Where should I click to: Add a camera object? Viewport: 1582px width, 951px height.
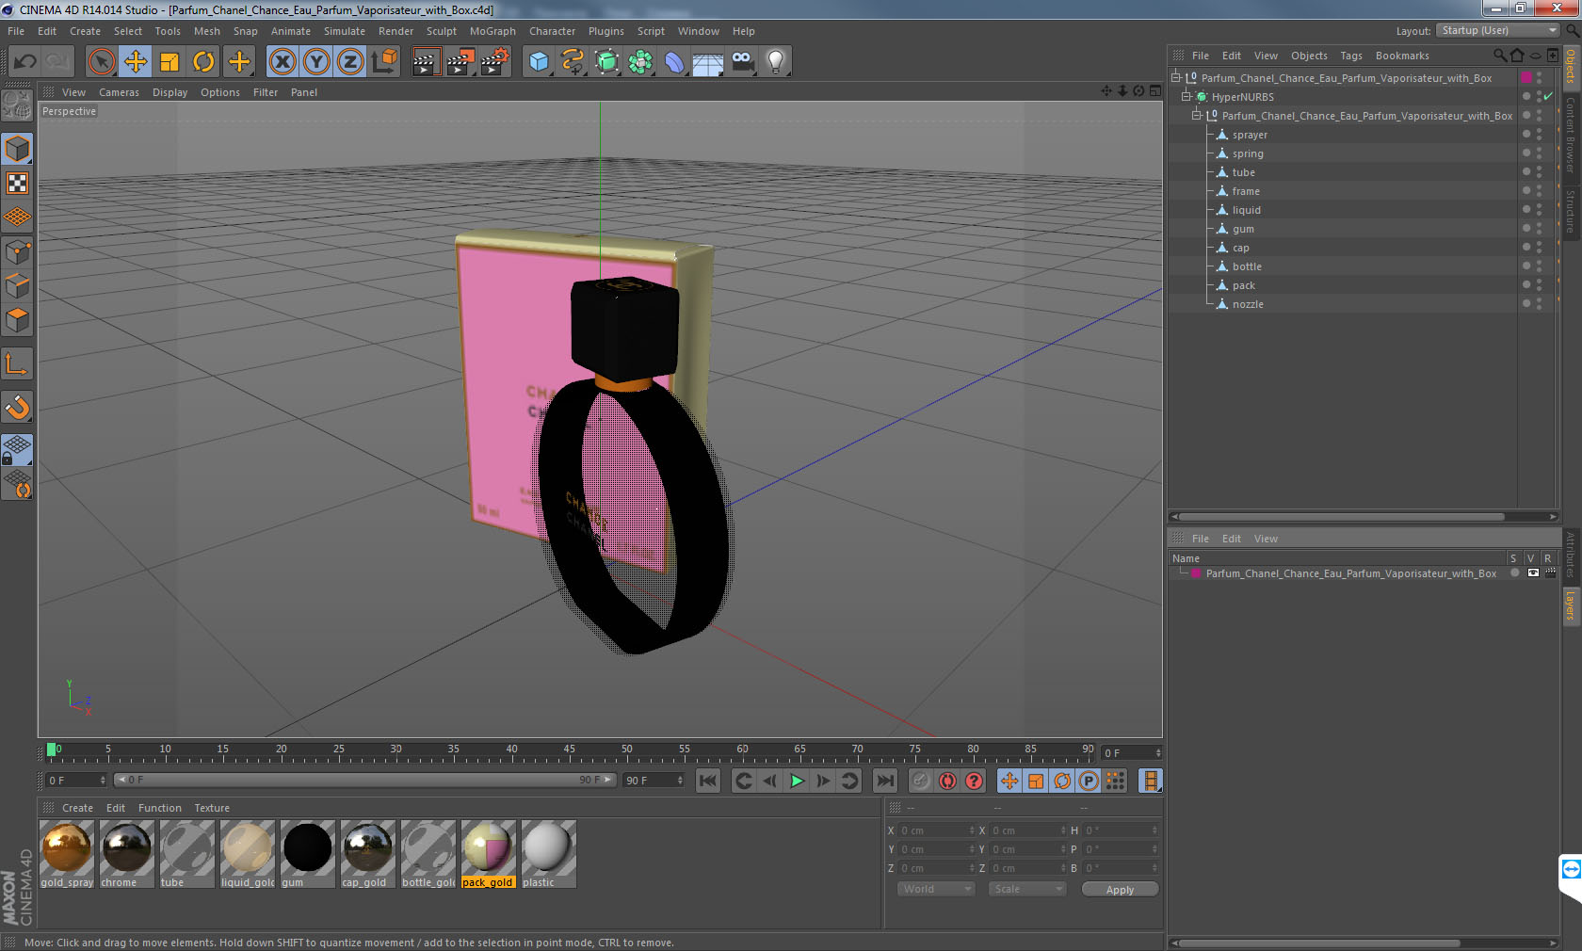point(742,62)
